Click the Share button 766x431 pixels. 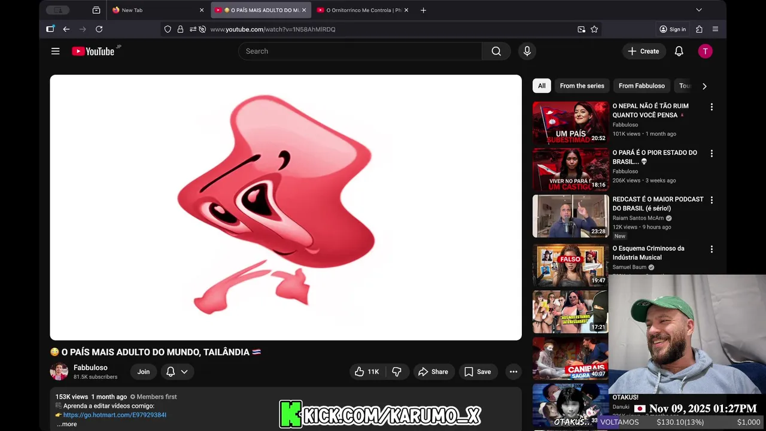tap(433, 372)
